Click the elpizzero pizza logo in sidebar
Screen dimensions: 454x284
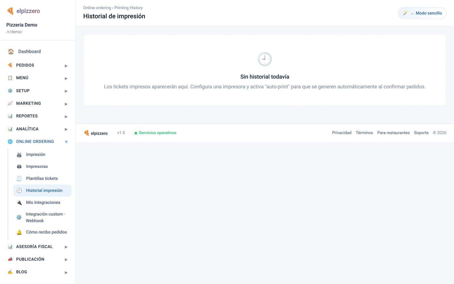[x=10, y=11]
